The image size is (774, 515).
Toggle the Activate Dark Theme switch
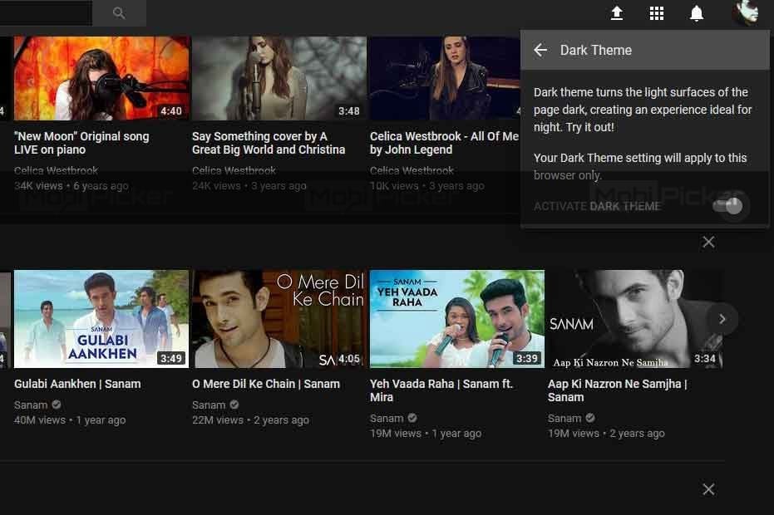tap(727, 206)
